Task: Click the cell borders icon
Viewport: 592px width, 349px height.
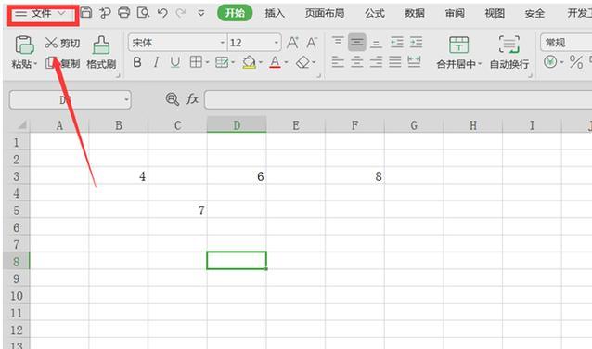Action: tap(196, 62)
